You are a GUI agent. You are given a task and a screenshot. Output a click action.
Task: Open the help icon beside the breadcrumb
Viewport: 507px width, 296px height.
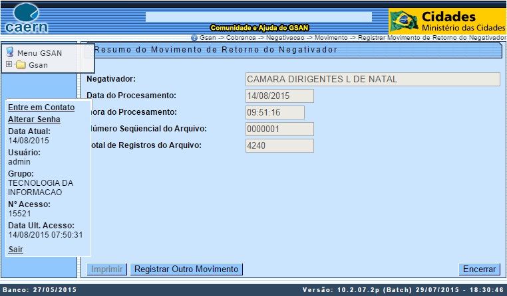click(194, 38)
